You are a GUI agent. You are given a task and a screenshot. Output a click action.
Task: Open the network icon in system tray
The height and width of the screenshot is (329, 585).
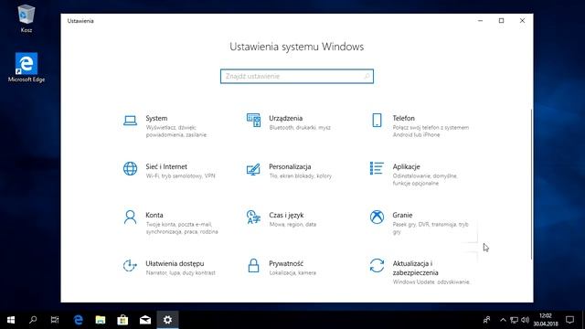(514, 320)
